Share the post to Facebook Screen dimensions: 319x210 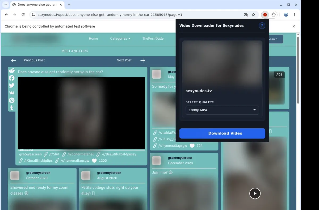coord(12,78)
